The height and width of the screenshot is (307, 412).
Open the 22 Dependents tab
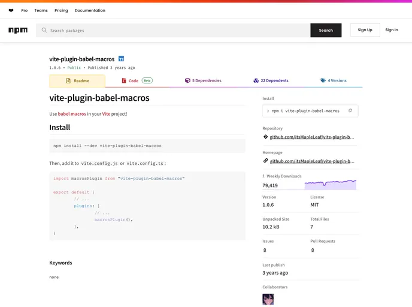coord(271,80)
